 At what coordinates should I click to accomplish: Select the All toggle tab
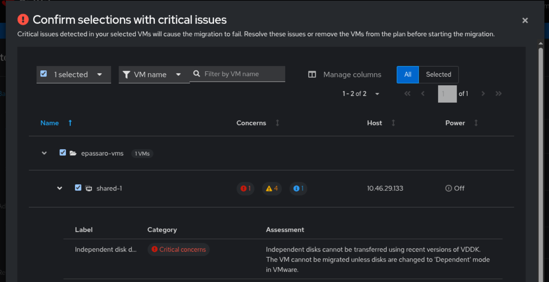[408, 75]
